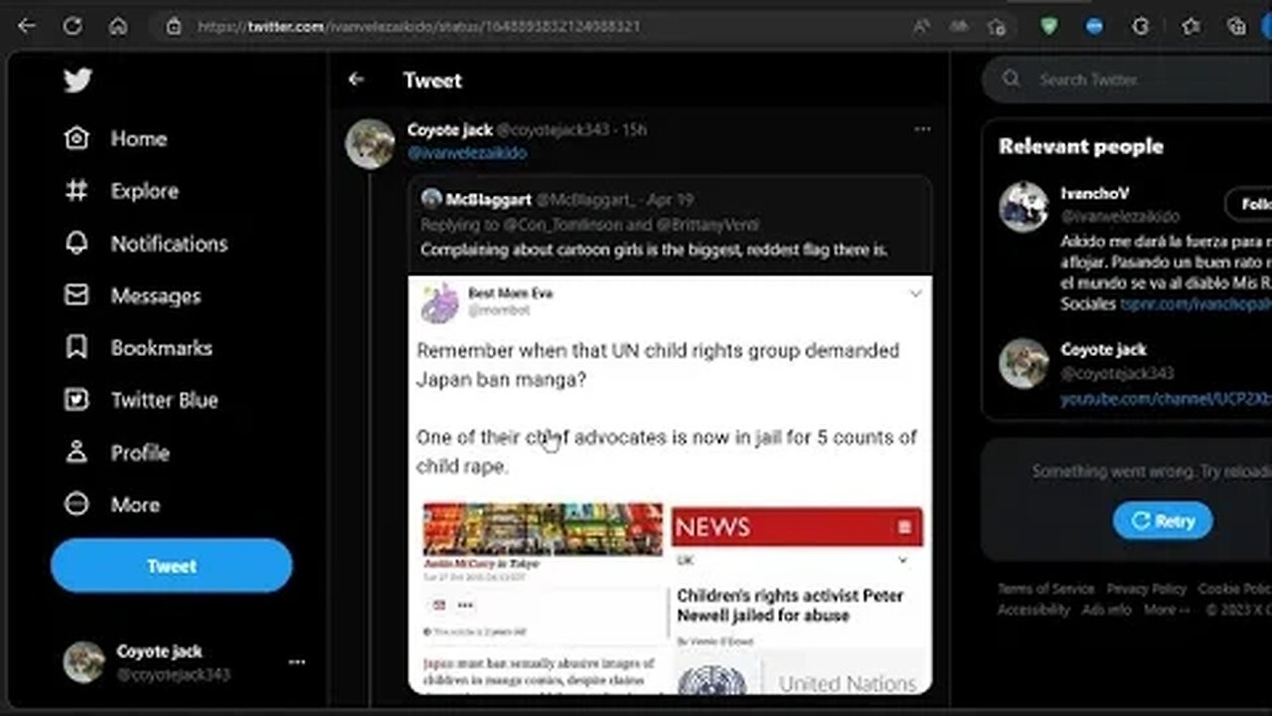Click the Profile menu label
Viewport: 1272px width, 716px height.
pos(140,452)
